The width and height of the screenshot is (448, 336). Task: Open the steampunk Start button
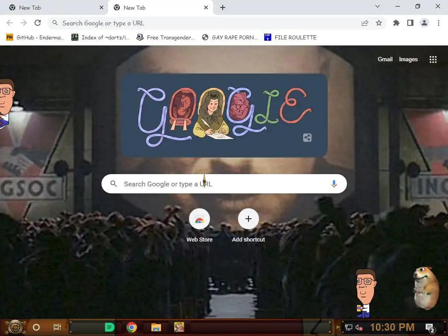tap(15, 327)
